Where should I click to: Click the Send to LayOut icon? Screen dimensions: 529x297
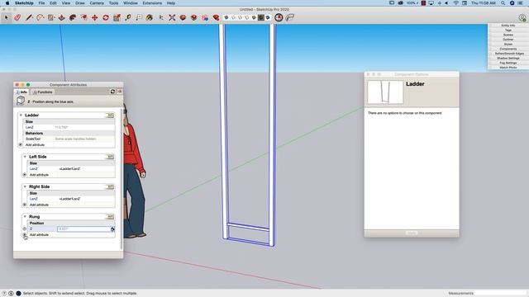pyautogui.click(x=205, y=17)
